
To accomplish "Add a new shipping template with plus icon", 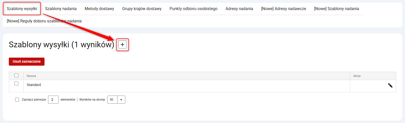I will click(x=123, y=45).
